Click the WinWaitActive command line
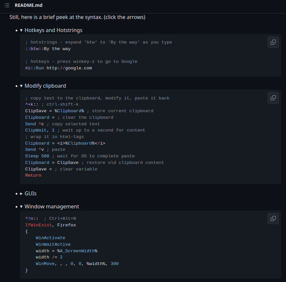The image size is (286, 282). tap(53, 244)
